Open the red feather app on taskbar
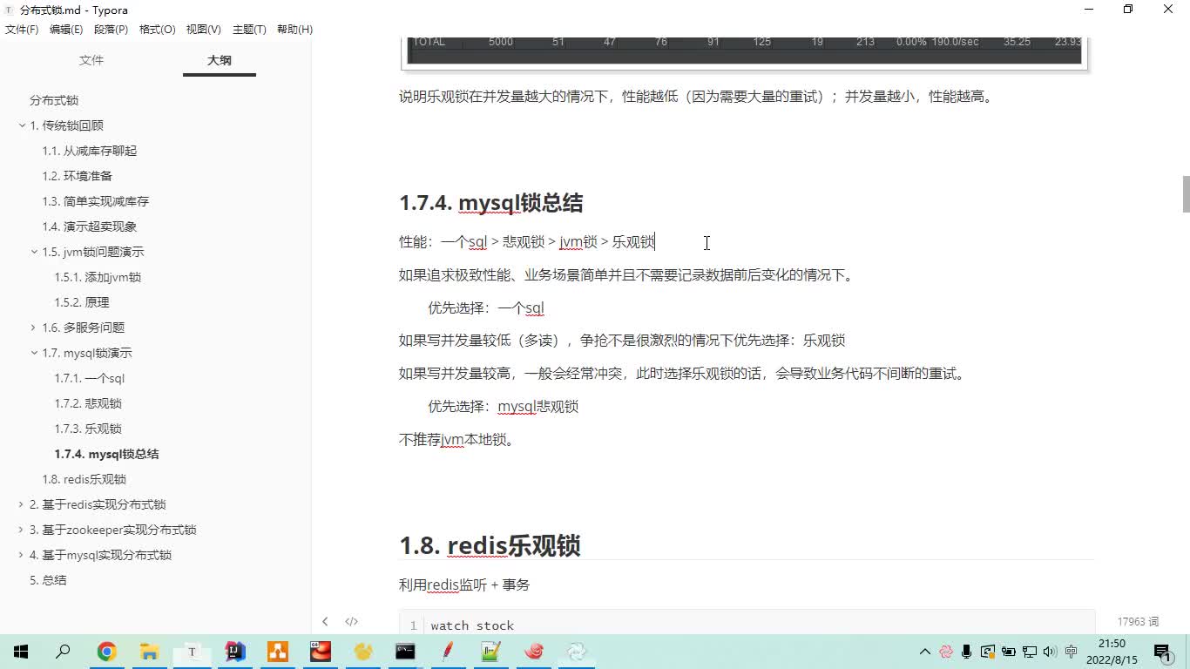Image resolution: width=1190 pixels, height=669 pixels. [448, 652]
